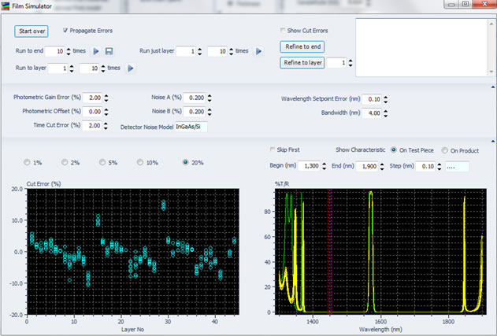Viewport: 497px width, 336px height.
Task: Enable Skip First checkbox
Action: (273, 150)
